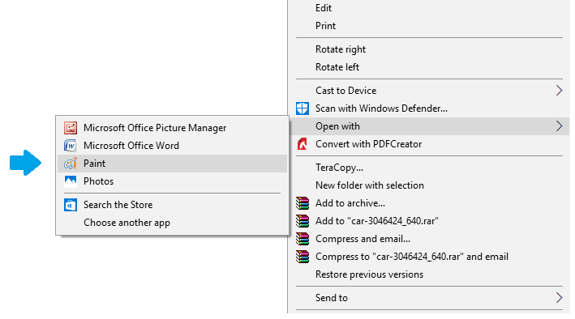Click the Photos app icon
Image resolution: width=575 pixels, height=319 pixels.
(71, 181)
